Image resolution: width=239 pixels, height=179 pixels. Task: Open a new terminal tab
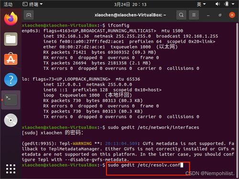pyautogui.click(x=29, y=15)
